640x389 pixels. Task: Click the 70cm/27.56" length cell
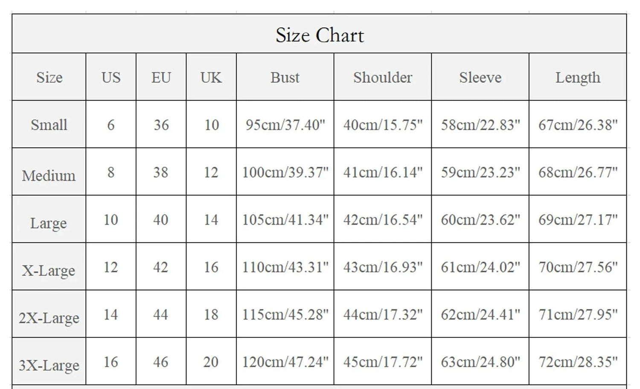click(x=578, y=267)
